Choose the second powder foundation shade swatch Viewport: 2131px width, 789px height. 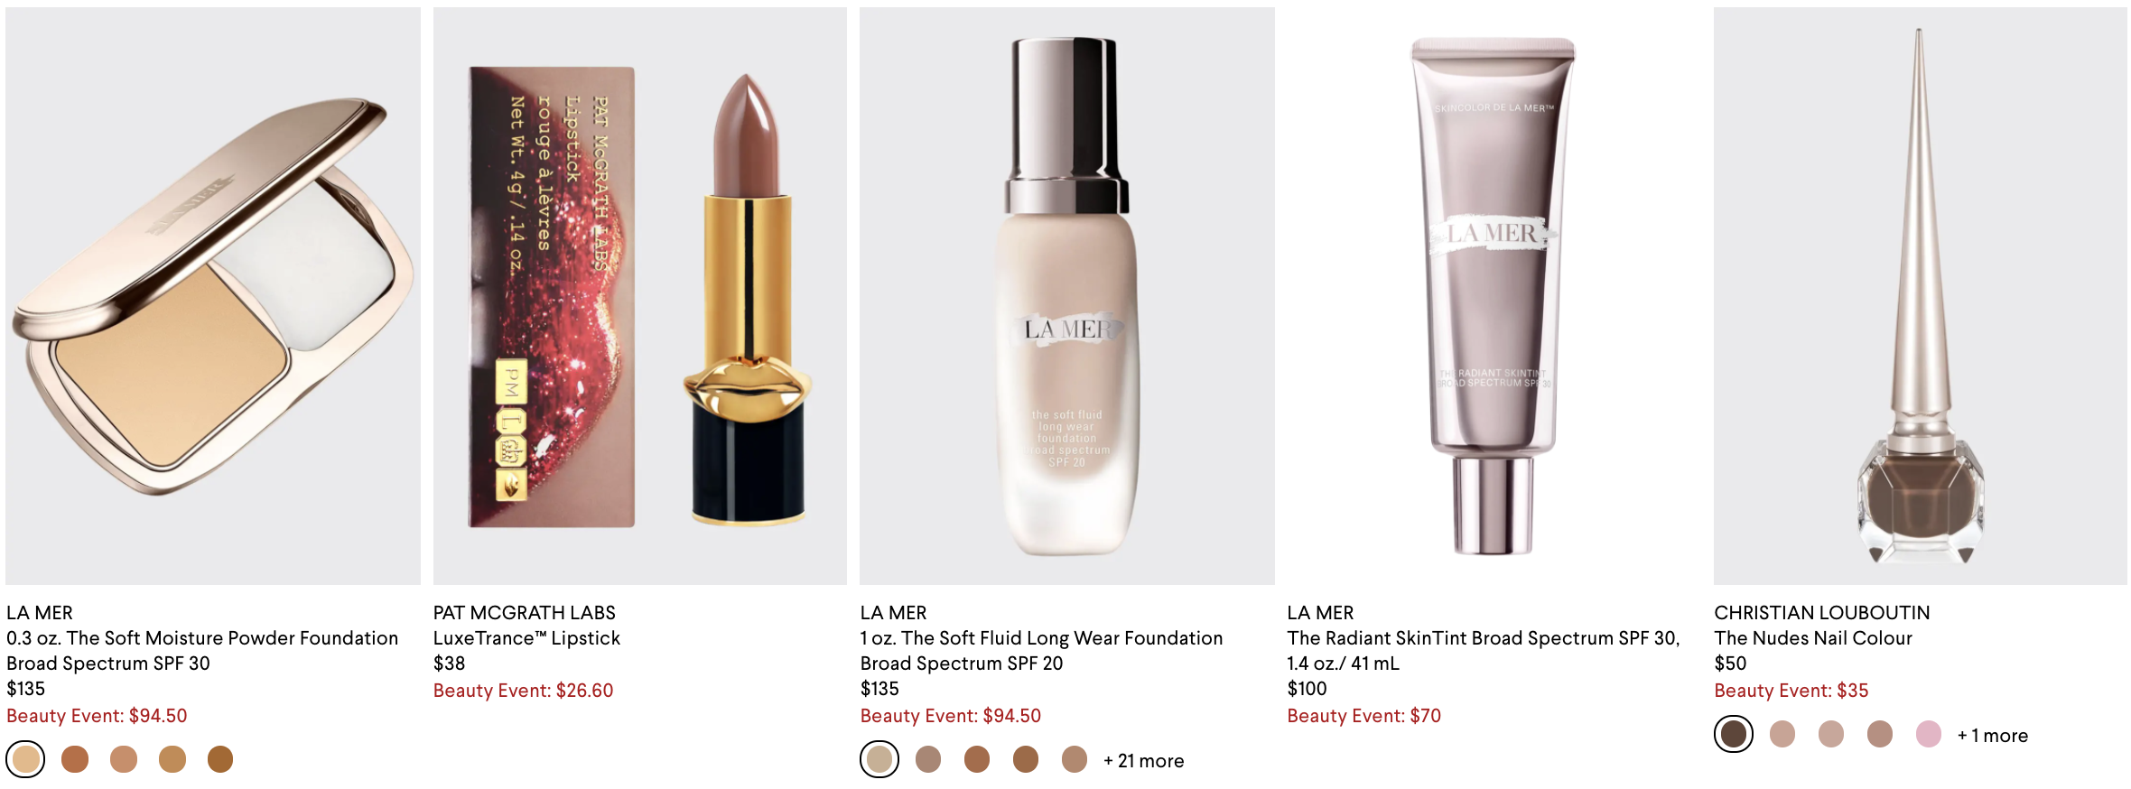point(75,759)
